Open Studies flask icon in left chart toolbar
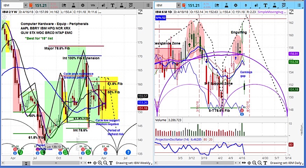The width and height of the screenshot is (306, 168). (73, 5)
